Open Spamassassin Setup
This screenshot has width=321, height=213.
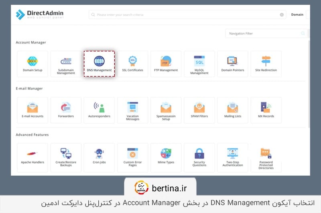click(166, 110)
